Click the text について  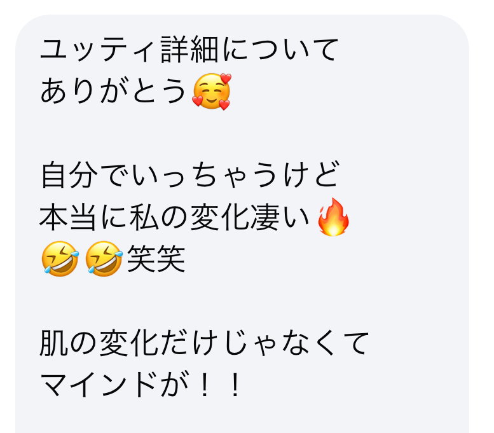[280, 50]
